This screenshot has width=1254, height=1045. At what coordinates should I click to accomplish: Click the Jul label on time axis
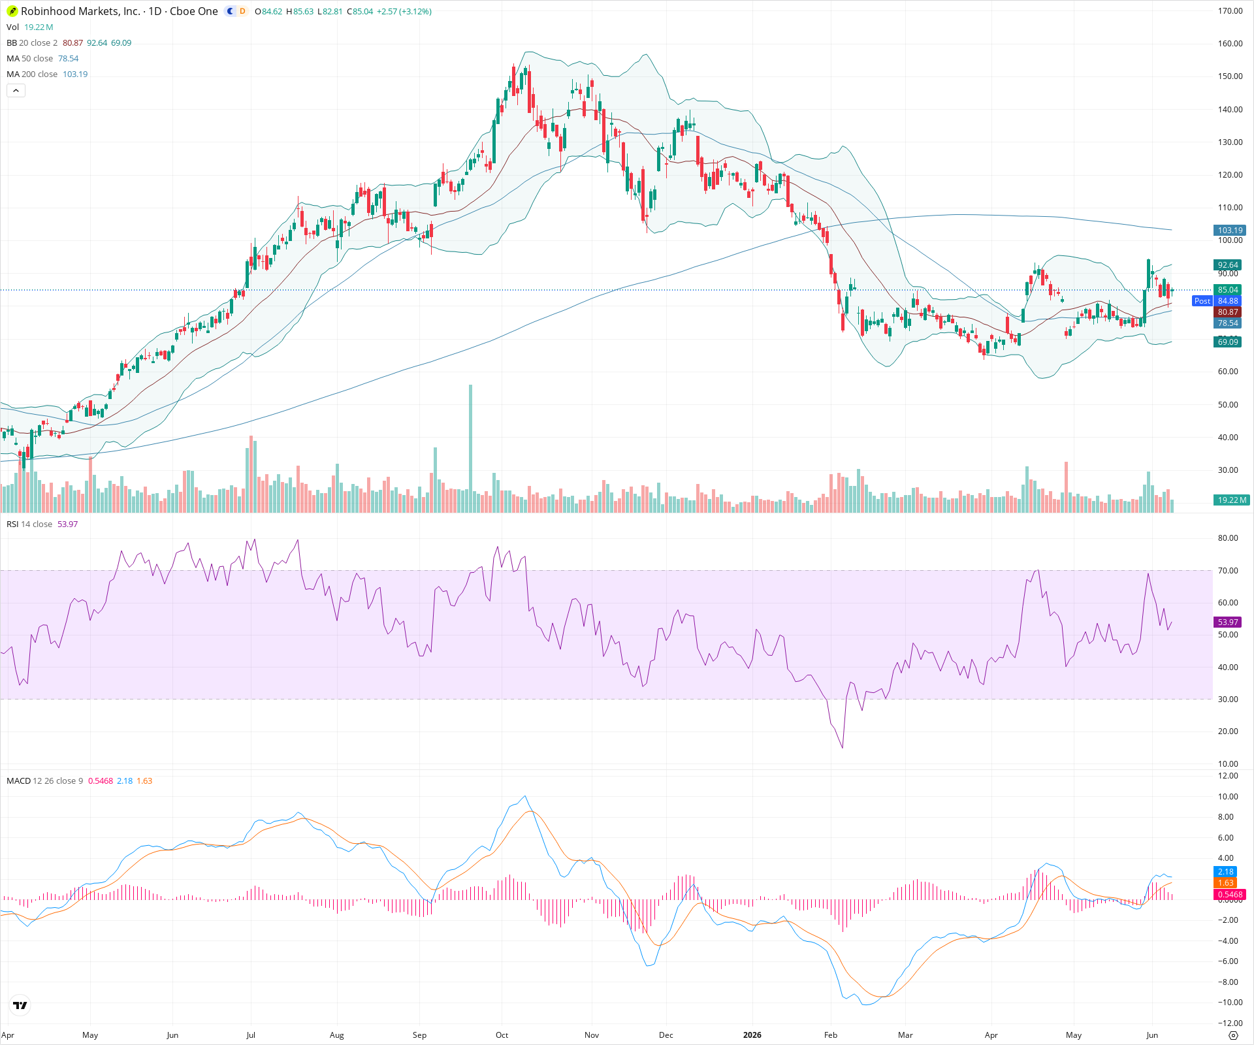click(x=251, y=1035)
